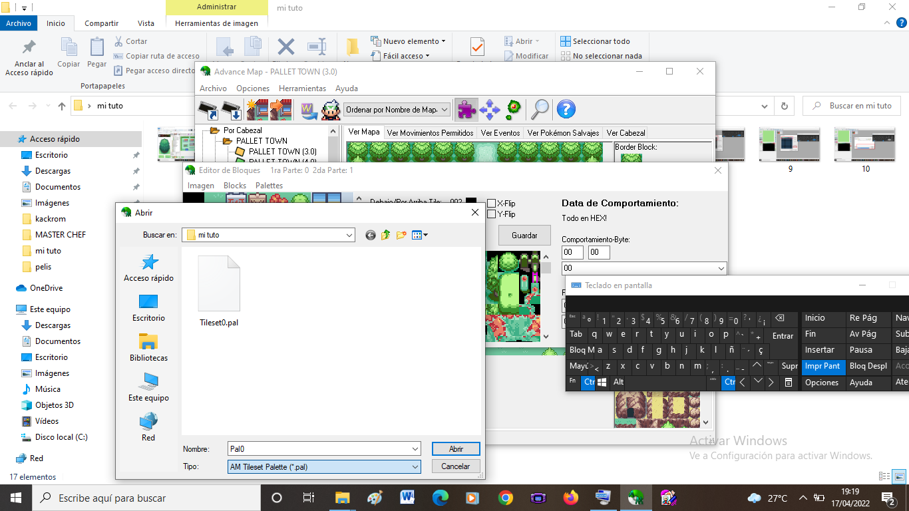Enable the X-Flip checkbox
The width and height of the screenshot is (909, 511).
coord(492,204)
